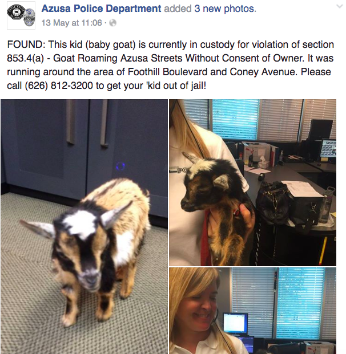346x354 pixels.
Task: View photo of goat held in arms
Action: click(x=252, y=182)
